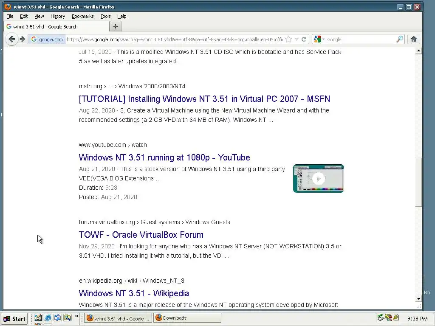Reload the page with the refresh icon
This screenshot has height=326, width=435.
(x=304, y=39)
